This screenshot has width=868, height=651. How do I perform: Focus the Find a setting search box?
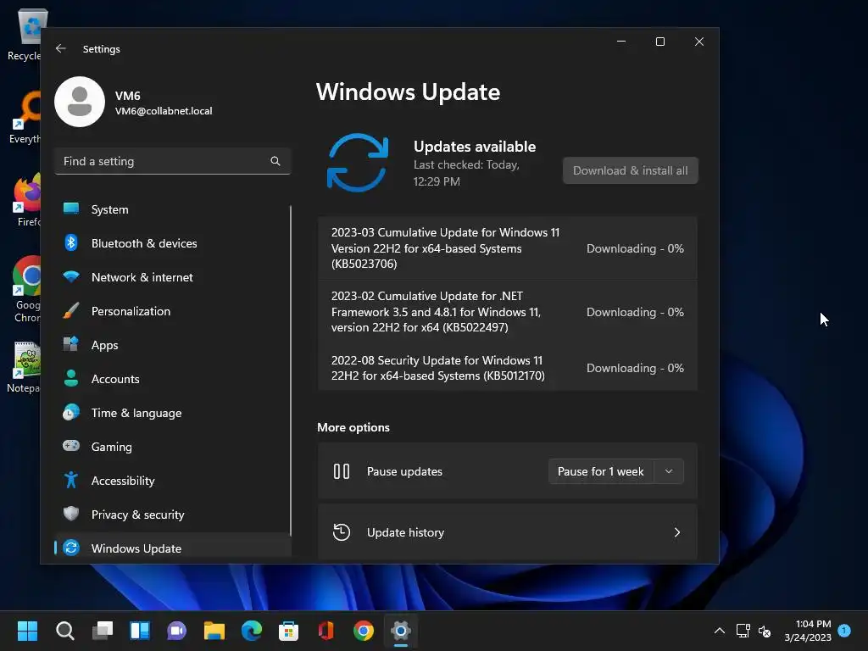[173, 161]
